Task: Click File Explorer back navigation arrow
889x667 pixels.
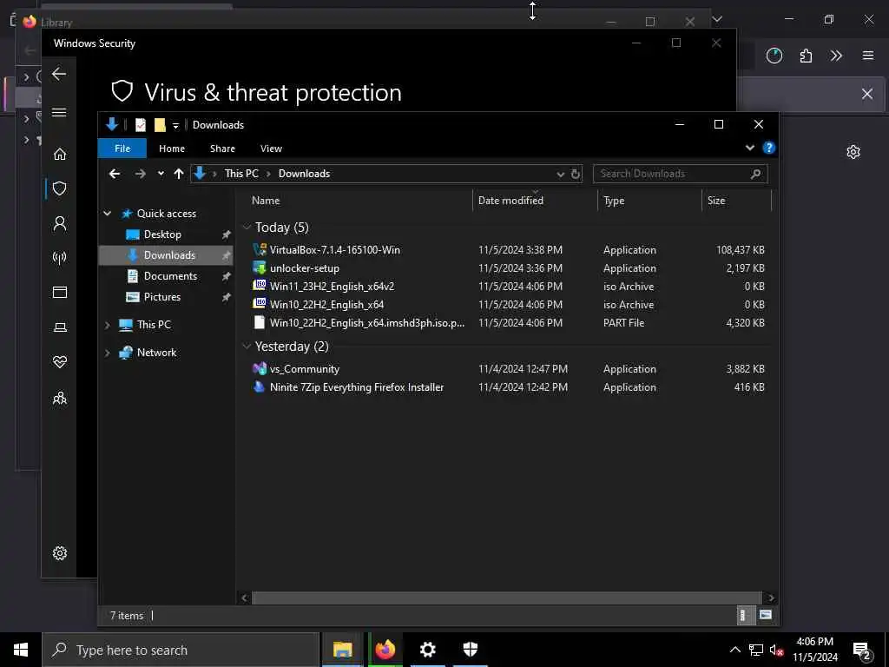Action: [x=115, y=174]
